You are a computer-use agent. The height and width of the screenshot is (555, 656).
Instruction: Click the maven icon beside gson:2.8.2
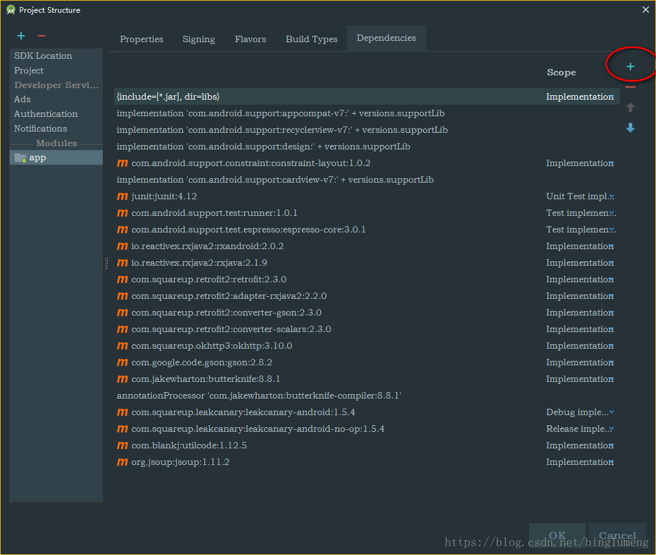(x=122, y=362)
